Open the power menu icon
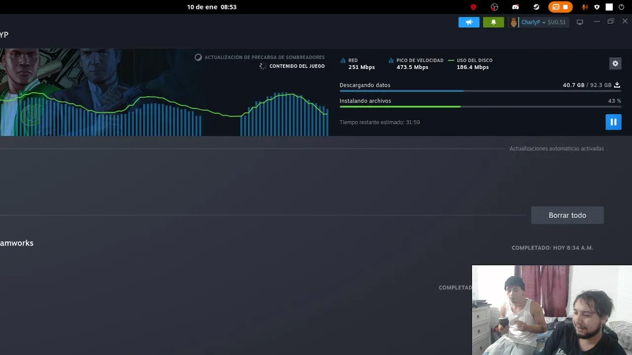Screen dimensions: 632x355 tap(621, 7)
